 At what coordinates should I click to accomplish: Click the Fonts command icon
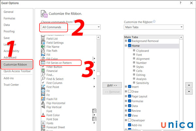point(43,123)
